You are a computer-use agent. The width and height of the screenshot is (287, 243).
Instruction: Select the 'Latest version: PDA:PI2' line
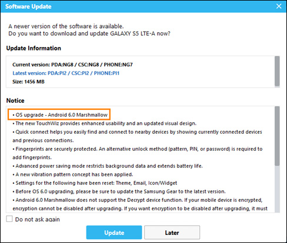click(x=66, y=73)
